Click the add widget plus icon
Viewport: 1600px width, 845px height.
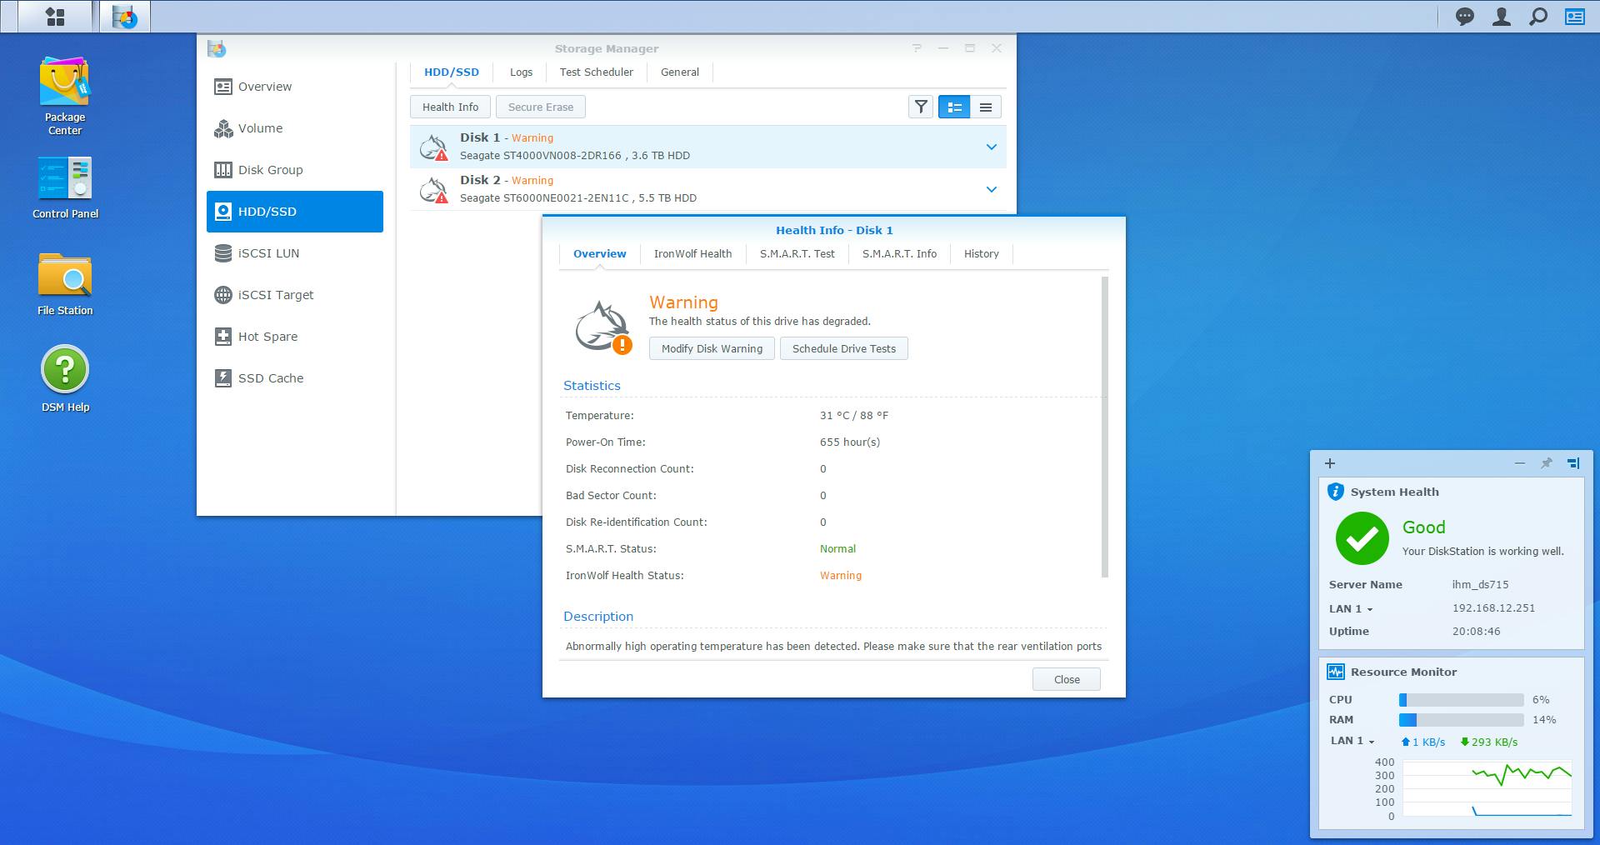(1330, 463)
